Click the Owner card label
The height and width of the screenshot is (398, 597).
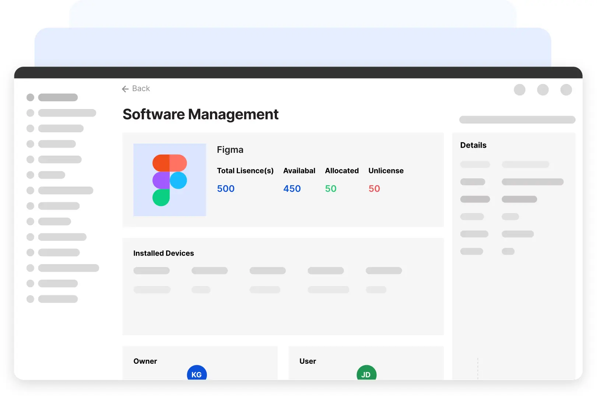tap(145, 361)
